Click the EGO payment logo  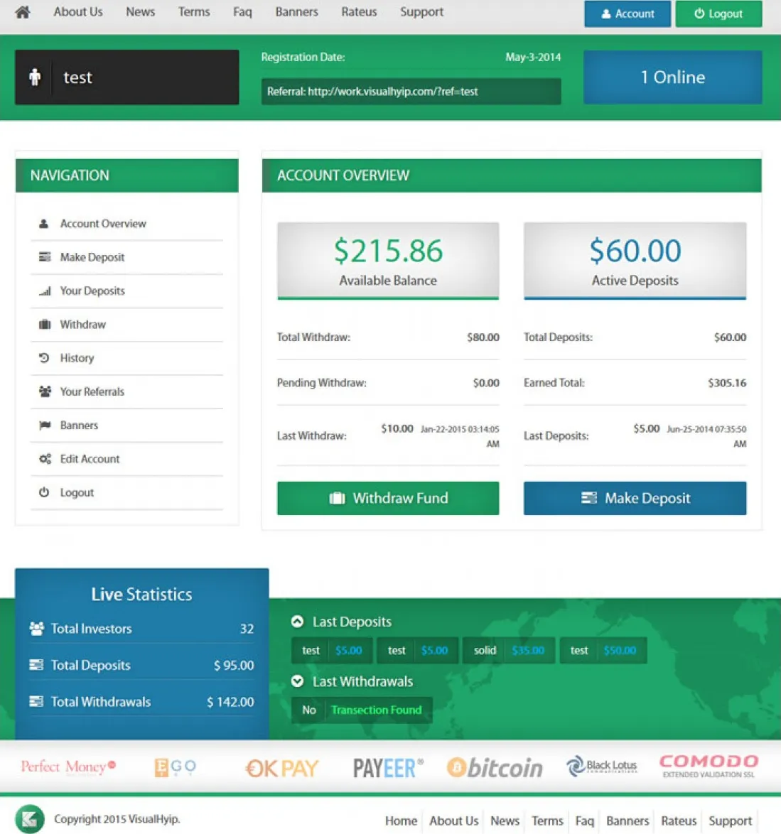pos(176,767)
